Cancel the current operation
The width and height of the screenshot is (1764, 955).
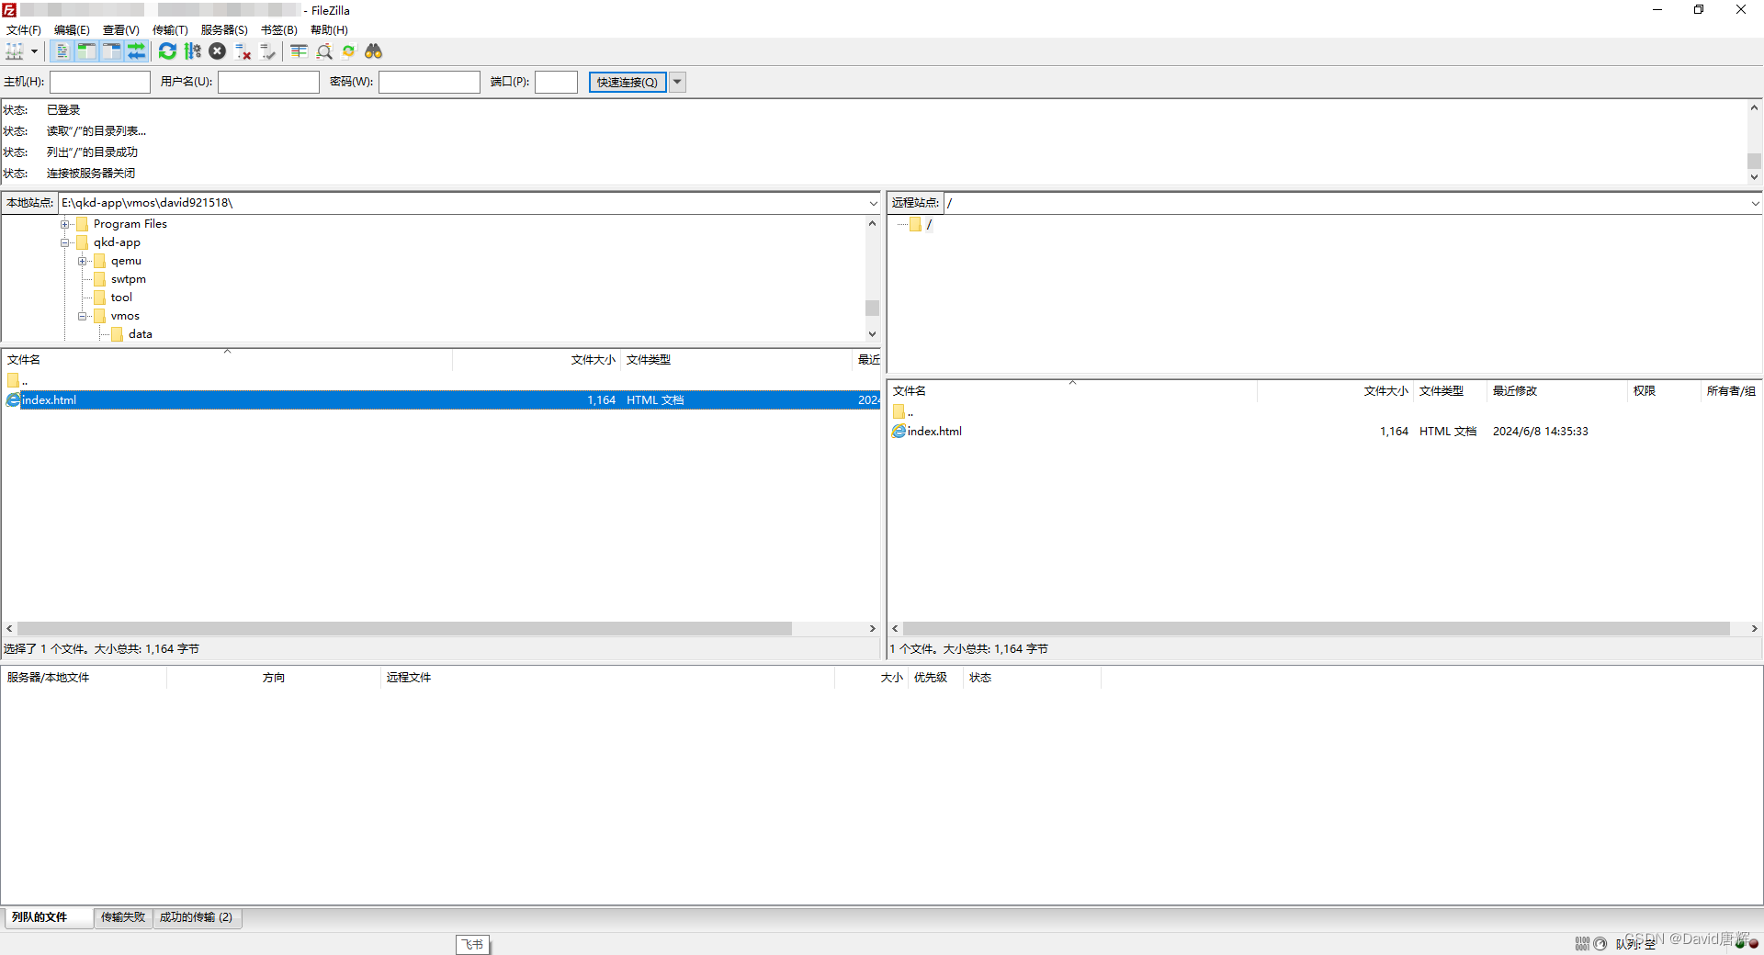[x=218, y=51]
